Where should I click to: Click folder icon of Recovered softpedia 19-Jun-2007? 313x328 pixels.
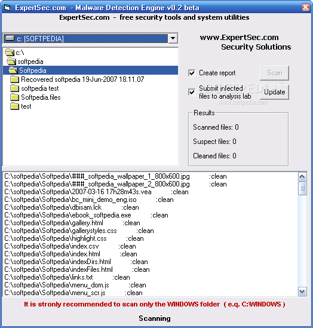(x=15, y=79)
